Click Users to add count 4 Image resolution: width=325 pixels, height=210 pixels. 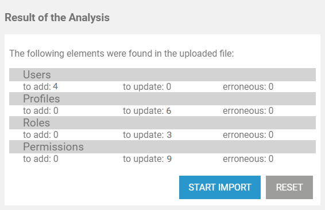pos(55,86)
